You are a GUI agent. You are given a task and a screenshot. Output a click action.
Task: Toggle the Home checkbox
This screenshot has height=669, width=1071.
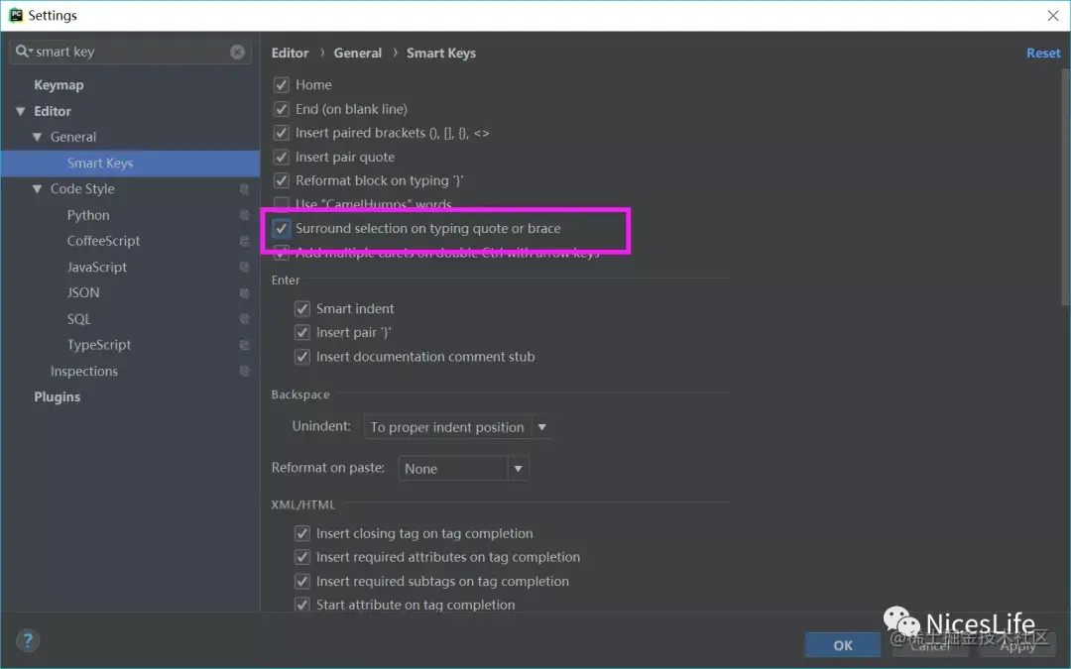click(x=281, y=84)
